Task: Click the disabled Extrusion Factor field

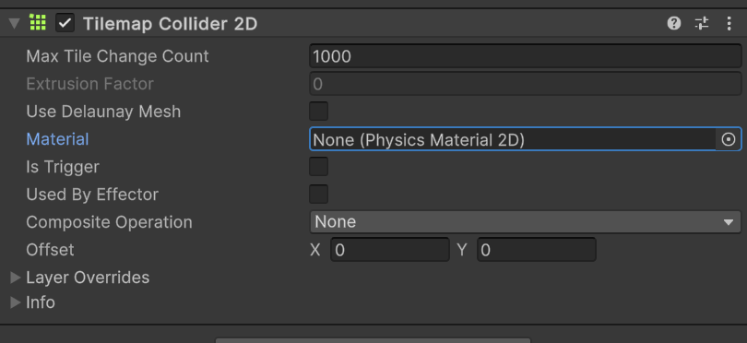Action: pyautogui.click(x=526, y=84)
